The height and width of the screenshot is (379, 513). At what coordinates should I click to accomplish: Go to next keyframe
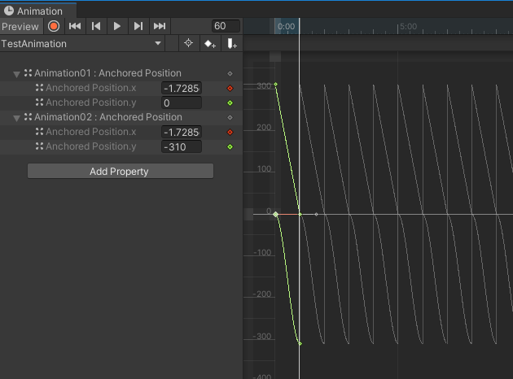pos(138,26)
